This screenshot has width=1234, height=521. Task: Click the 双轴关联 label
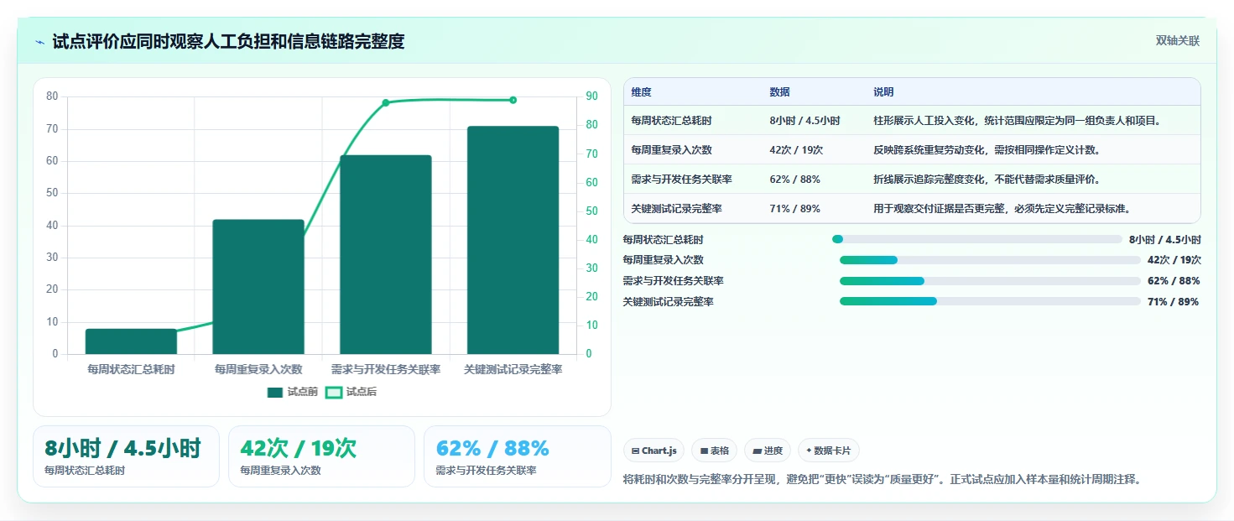pos(1178,41)
